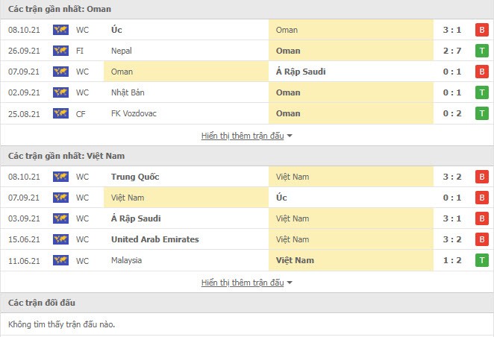
Task: Click the world flag icon for 08.10.21 Úc match
Action: point(60,30)
